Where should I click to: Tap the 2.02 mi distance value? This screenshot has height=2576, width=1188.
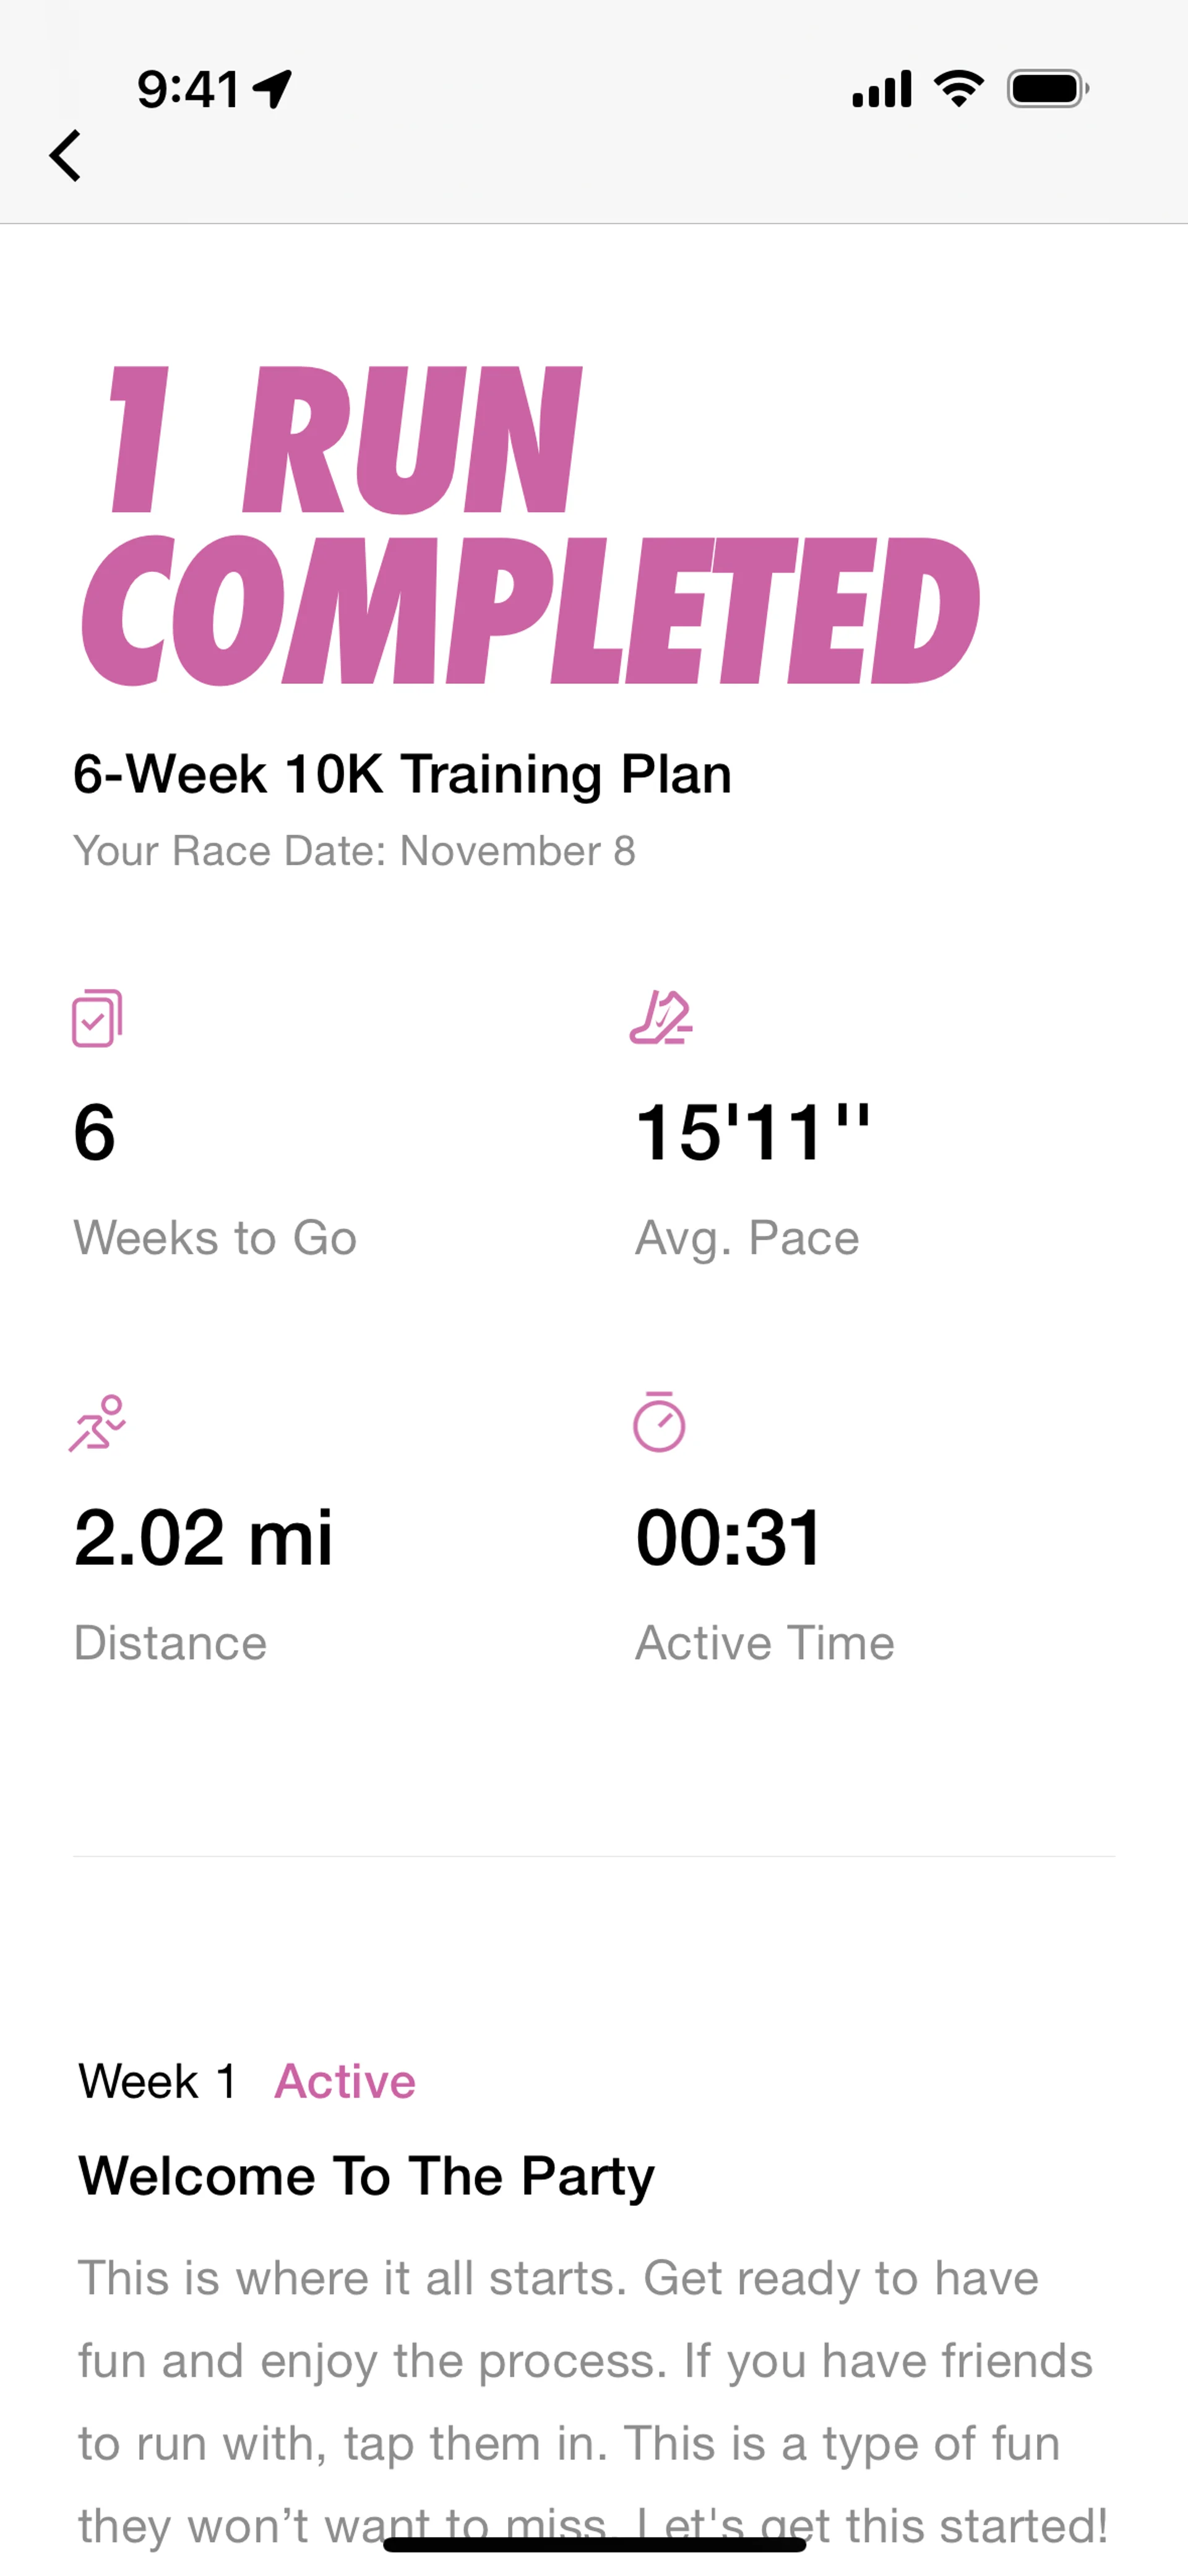click(x=203, y=1537)
